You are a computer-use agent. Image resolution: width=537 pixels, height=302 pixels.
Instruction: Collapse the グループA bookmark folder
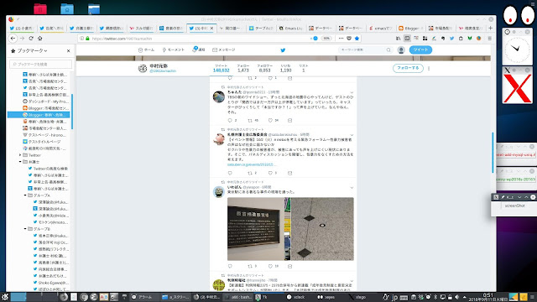(25, 195)
